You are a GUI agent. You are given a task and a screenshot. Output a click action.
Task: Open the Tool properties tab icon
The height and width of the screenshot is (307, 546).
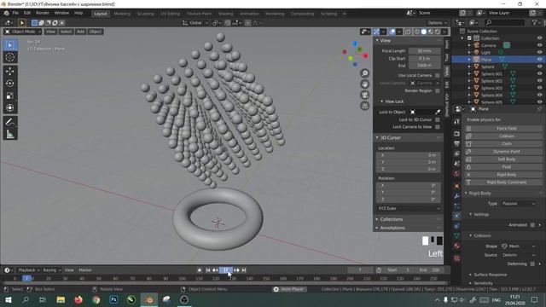click(457, 121)
